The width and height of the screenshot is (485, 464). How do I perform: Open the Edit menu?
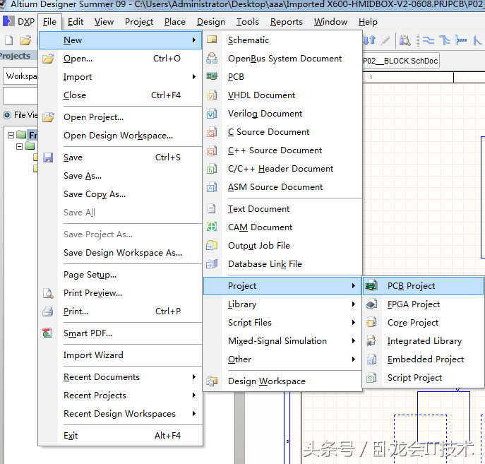(76, 22)
